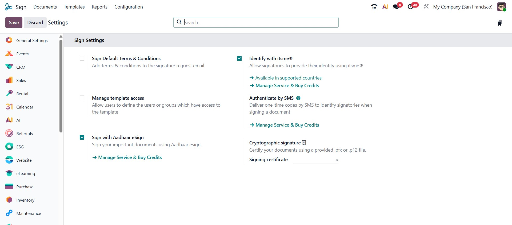Open the VoIP phone icon
512x225 pixels.
click(374, 7)
